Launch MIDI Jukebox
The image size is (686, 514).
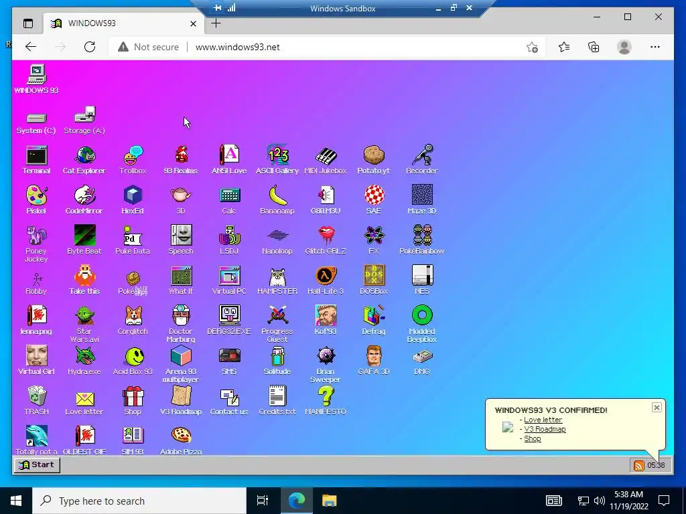(326, 160)
